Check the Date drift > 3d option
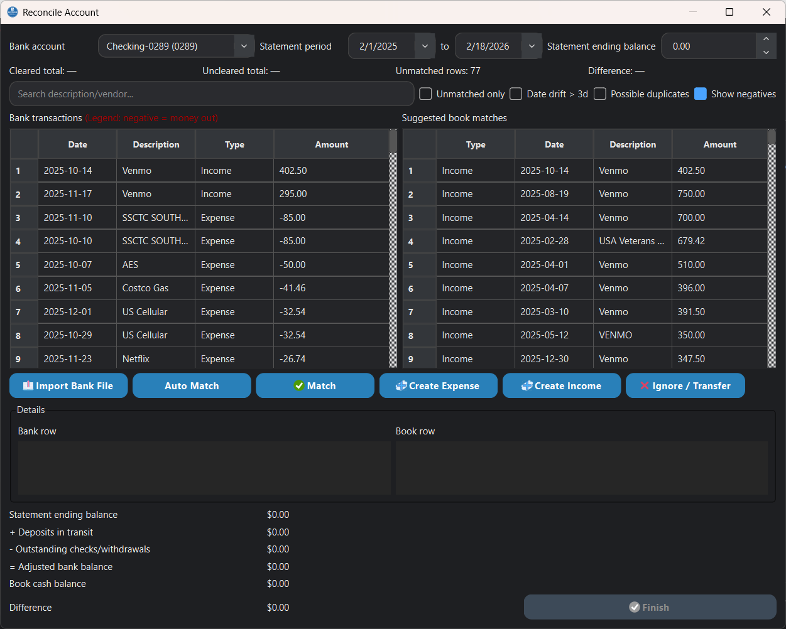This screenshot has height=629, width=786. [516, 94]
